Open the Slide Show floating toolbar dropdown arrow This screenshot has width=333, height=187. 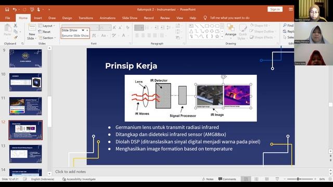[83, 30]
